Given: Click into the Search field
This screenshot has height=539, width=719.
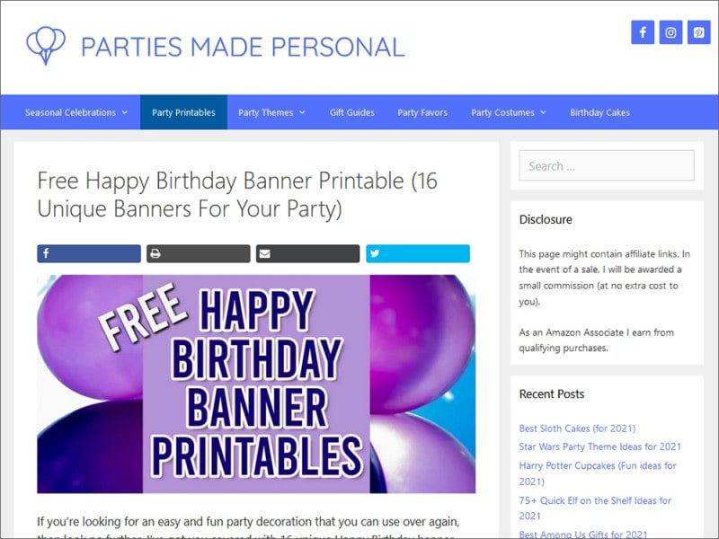Looking at the screenshot, I should tap(607, 165).
